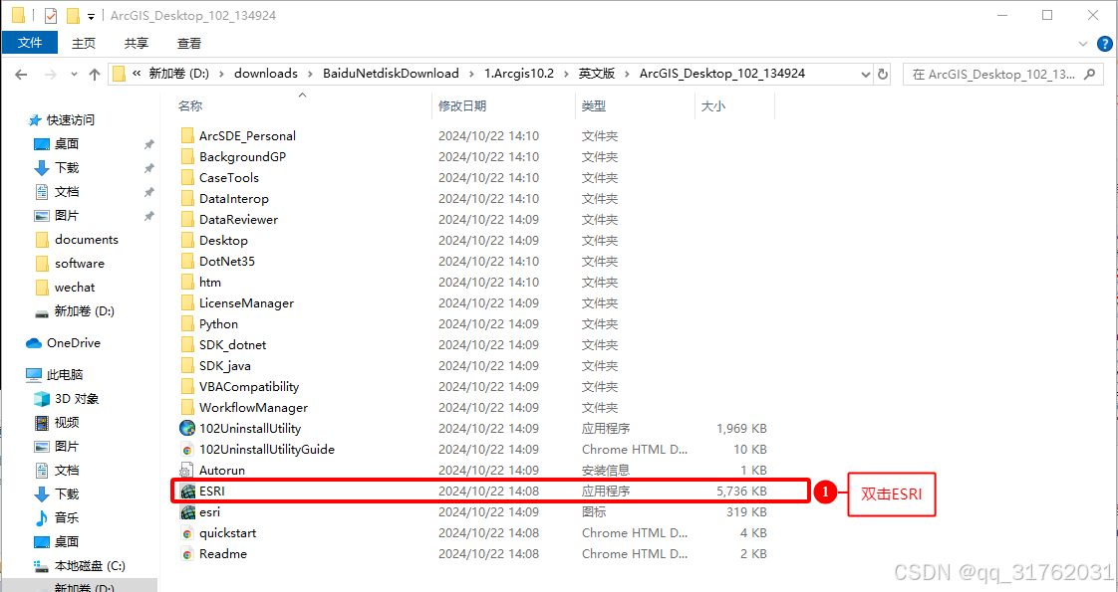
Task: Click the 5,736 KB size of ESRI
Action: point(741,491)
